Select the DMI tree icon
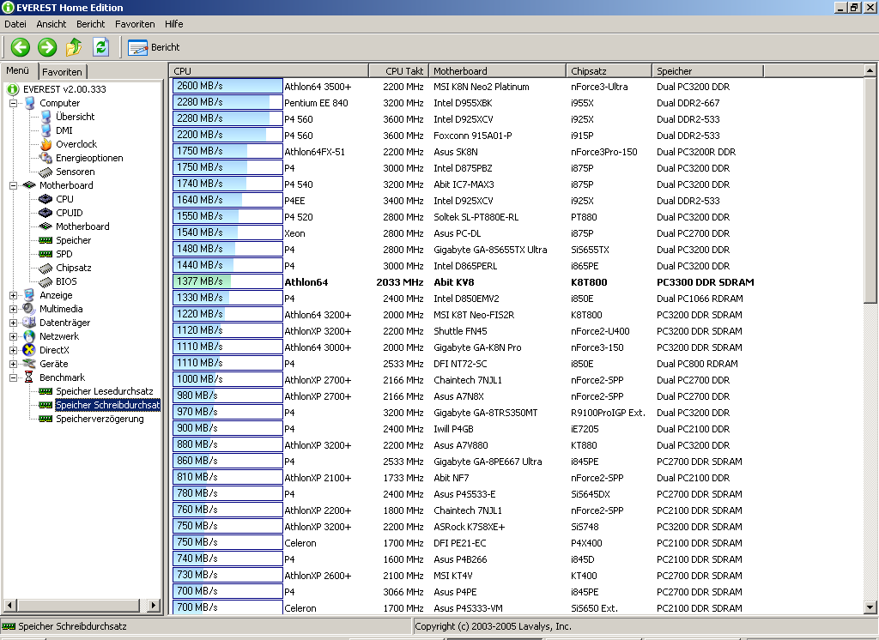 pos(46,130)
